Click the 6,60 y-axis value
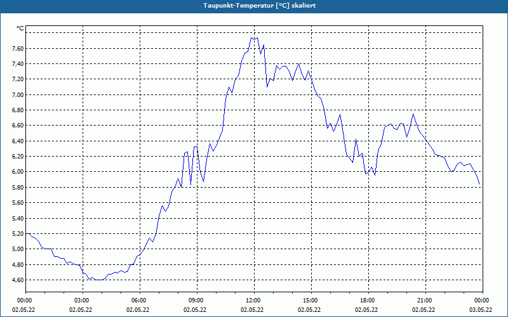 coord(18,126)
